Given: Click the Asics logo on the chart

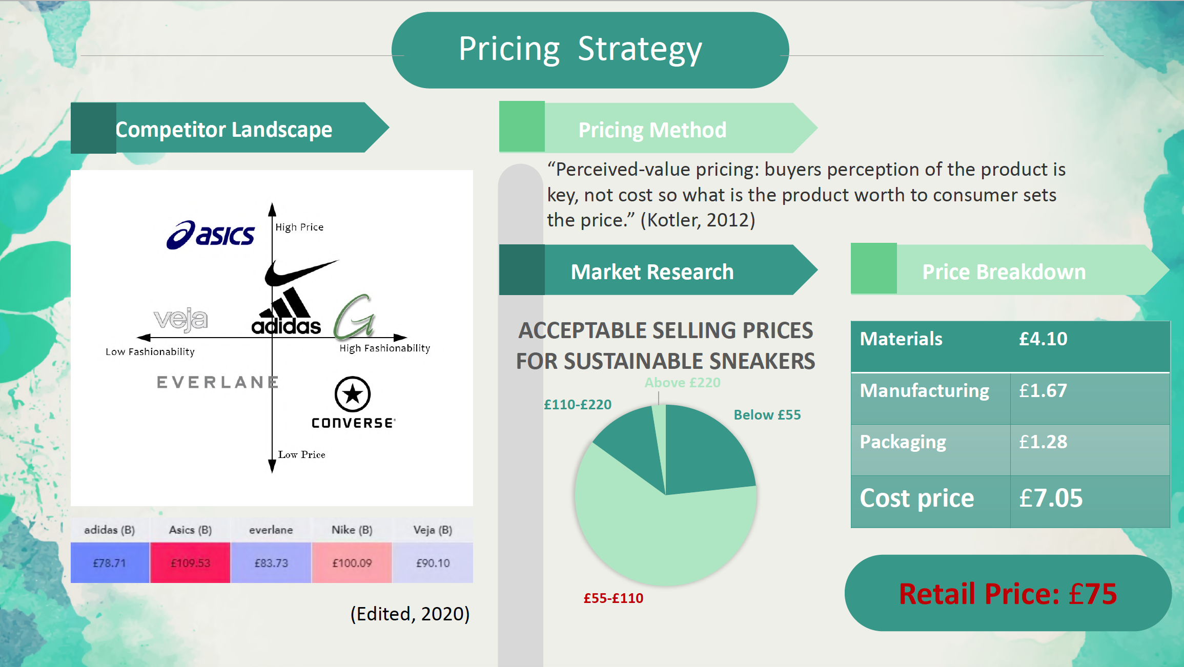Looking at the screenshot, I should [210, 235].
